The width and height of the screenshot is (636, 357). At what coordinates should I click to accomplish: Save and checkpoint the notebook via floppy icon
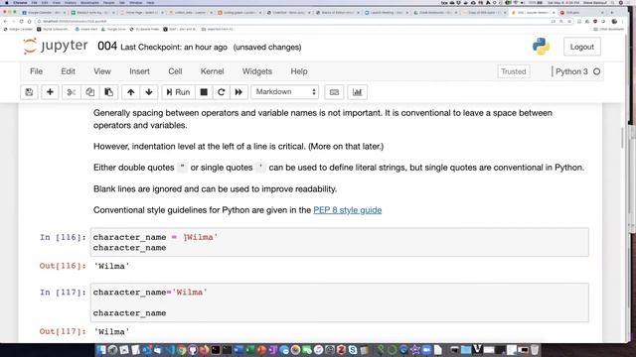(29, 92)
